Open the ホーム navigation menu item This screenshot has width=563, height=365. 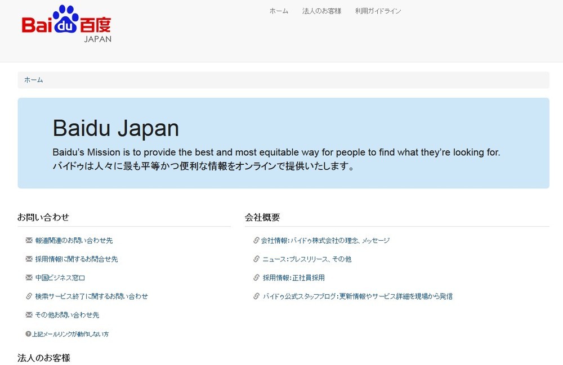point(279,11)
